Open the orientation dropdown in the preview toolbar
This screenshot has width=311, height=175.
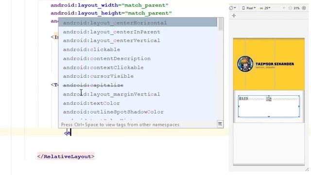pos(232,8)
